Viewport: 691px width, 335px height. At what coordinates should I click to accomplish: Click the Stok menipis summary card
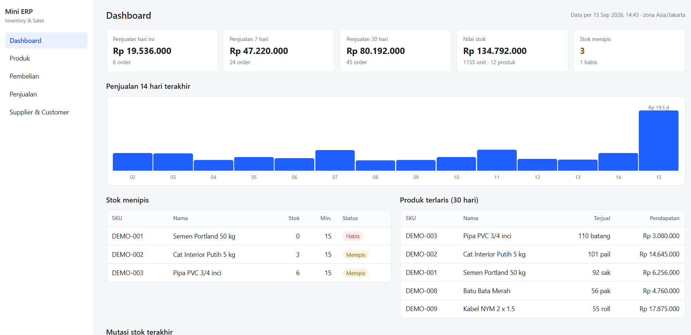(629, 51)
